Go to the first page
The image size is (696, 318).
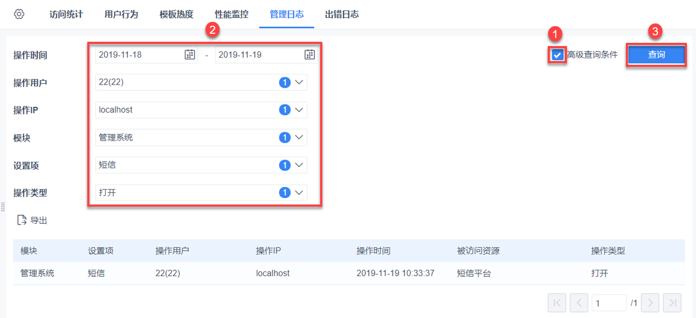[x=557, y=303]
